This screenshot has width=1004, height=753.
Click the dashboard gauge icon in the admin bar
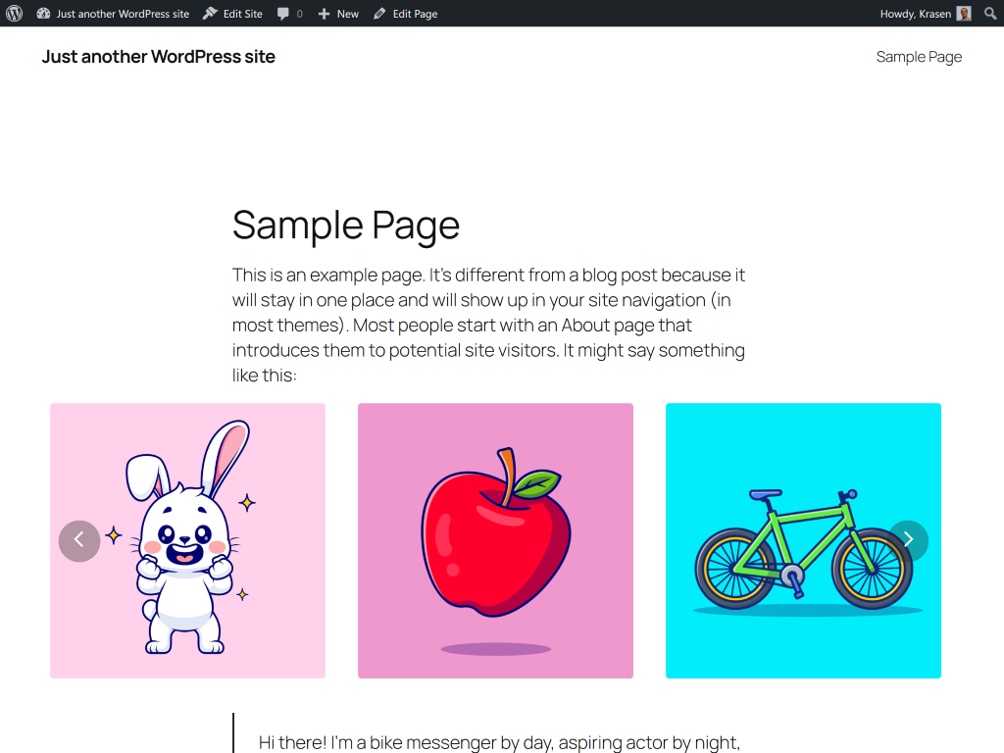tap(43, 14)
